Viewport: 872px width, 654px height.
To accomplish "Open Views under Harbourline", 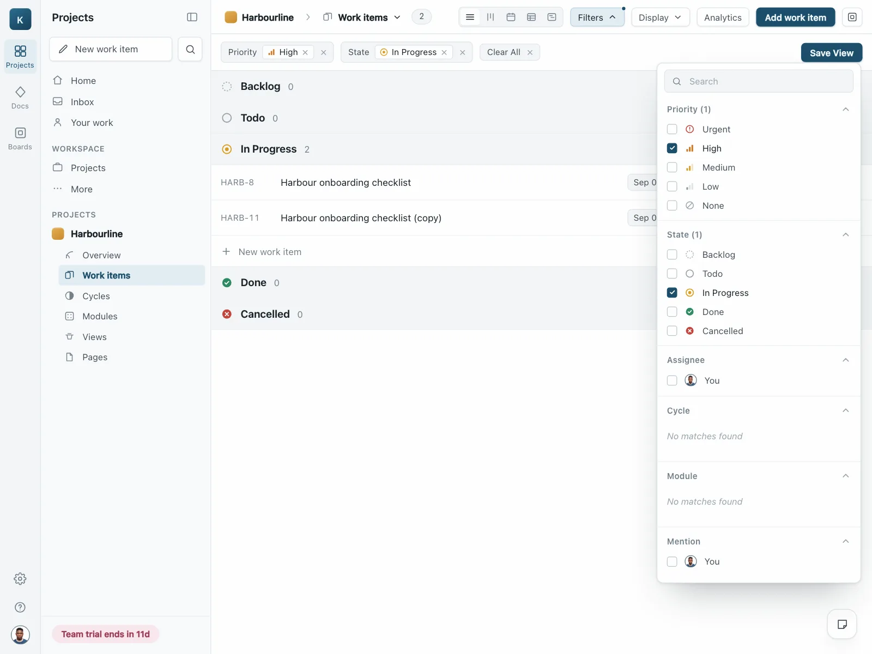I will coord(132,337).
